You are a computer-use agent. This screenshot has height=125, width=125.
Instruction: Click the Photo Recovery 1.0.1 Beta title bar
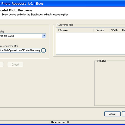[63, 4]
